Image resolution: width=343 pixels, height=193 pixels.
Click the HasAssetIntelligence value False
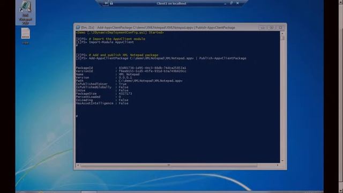click(124, 103)
